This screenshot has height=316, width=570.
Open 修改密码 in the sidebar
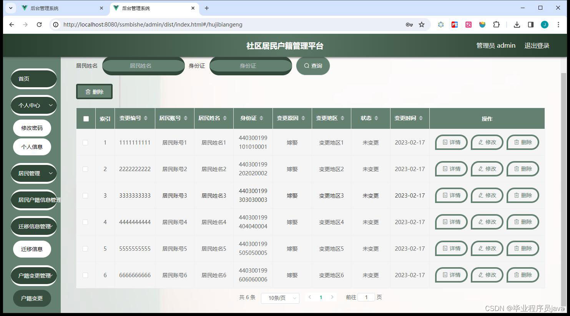click(32, 128)
